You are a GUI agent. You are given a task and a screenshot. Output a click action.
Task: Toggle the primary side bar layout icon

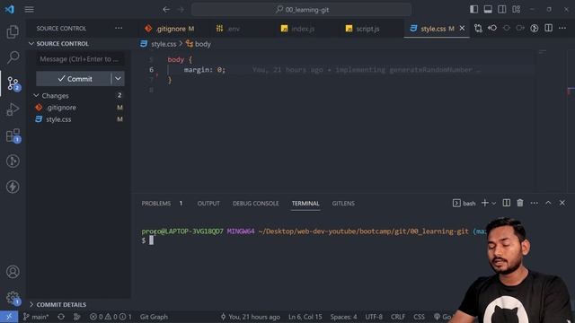click(x=473, y=9)
